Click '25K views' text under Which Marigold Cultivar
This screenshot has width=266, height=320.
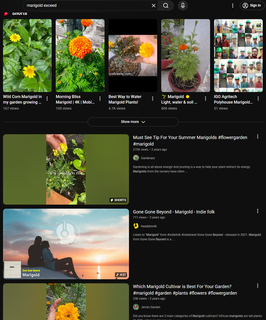140,299
